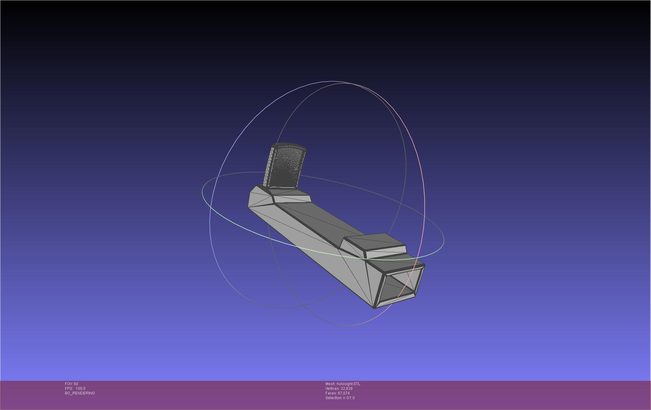The width and height of the screenshot is (651, 410).
Task: Click the BO_RENDERING label
Action: coord(80,393)
